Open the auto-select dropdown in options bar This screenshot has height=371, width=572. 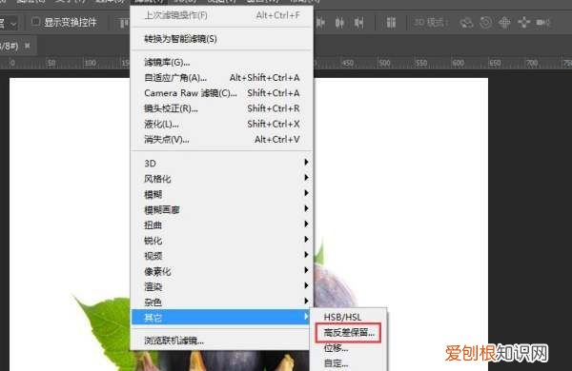coord(9,24)
